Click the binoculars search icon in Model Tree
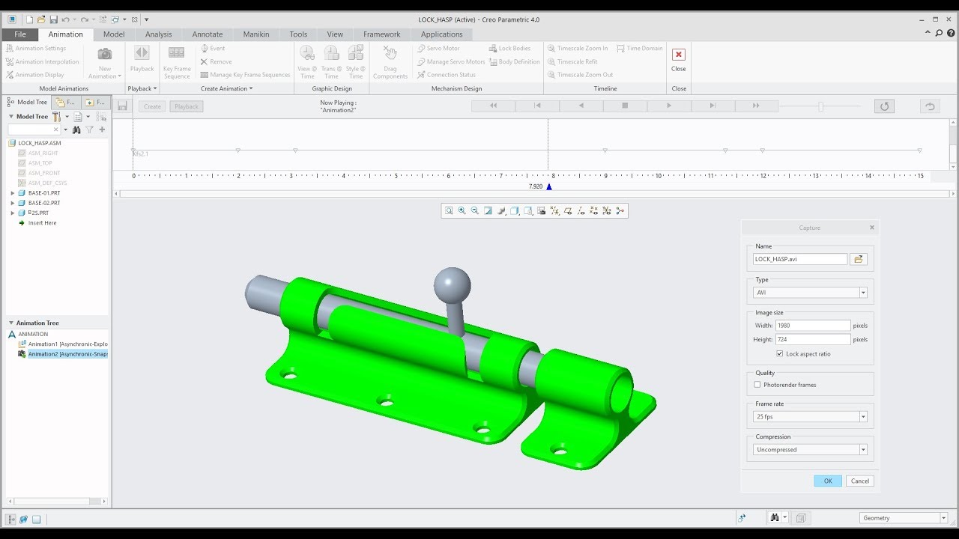959x539 pixels. (76, 130)
